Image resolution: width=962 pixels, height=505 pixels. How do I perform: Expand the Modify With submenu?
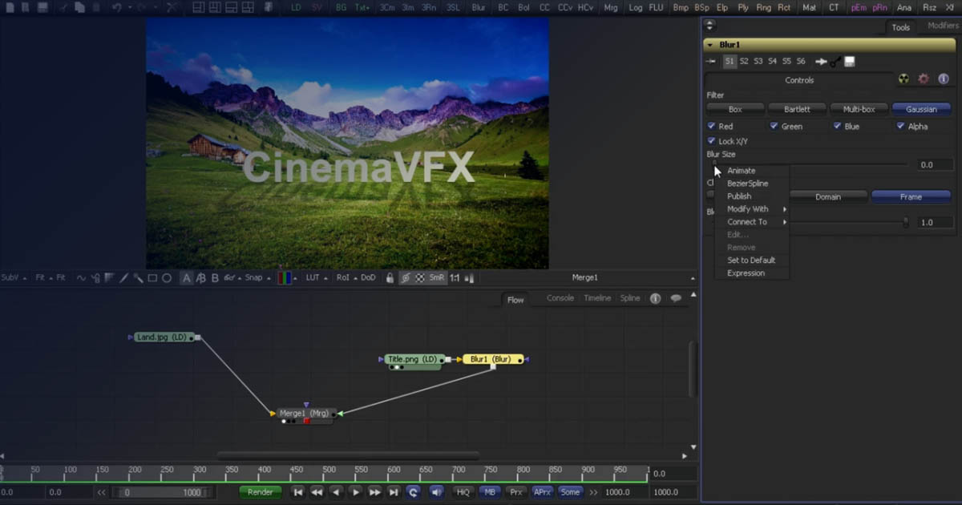[x=746, y=208]
